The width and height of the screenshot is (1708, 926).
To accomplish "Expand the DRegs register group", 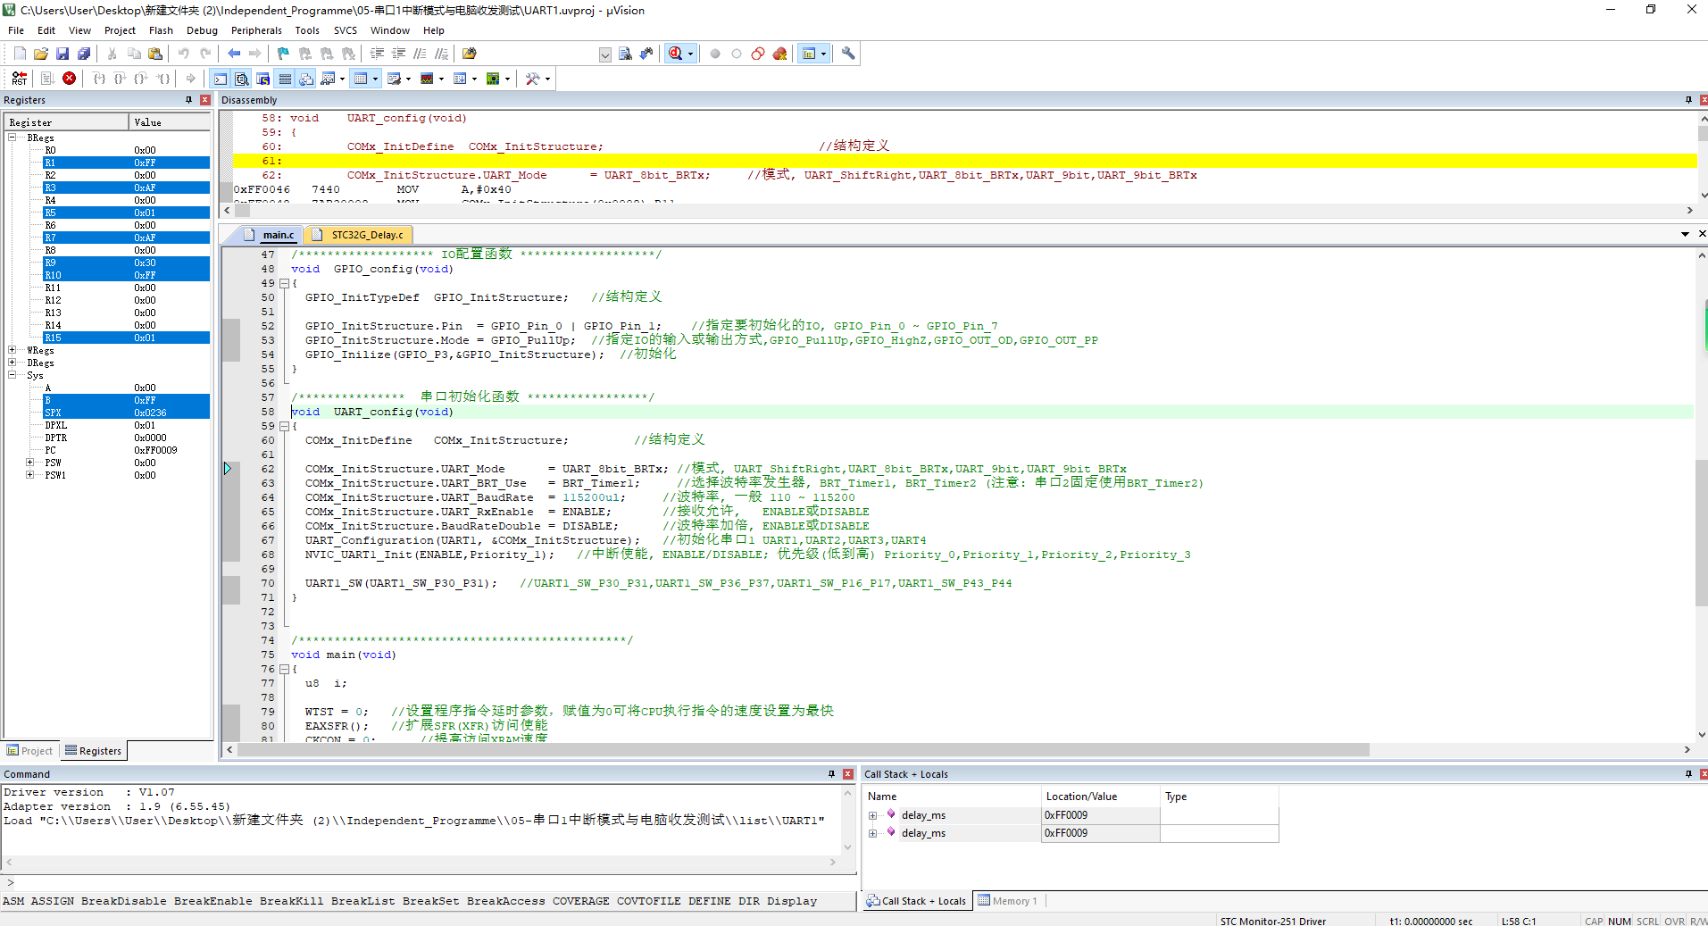I will click(x=12, y=363).
